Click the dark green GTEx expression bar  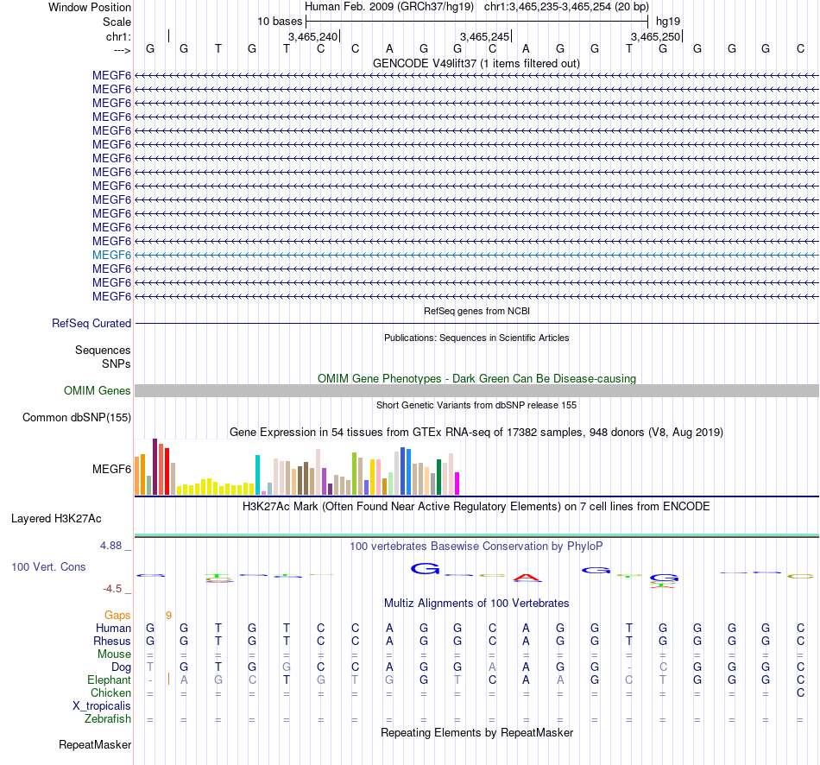tap(438, 477)
